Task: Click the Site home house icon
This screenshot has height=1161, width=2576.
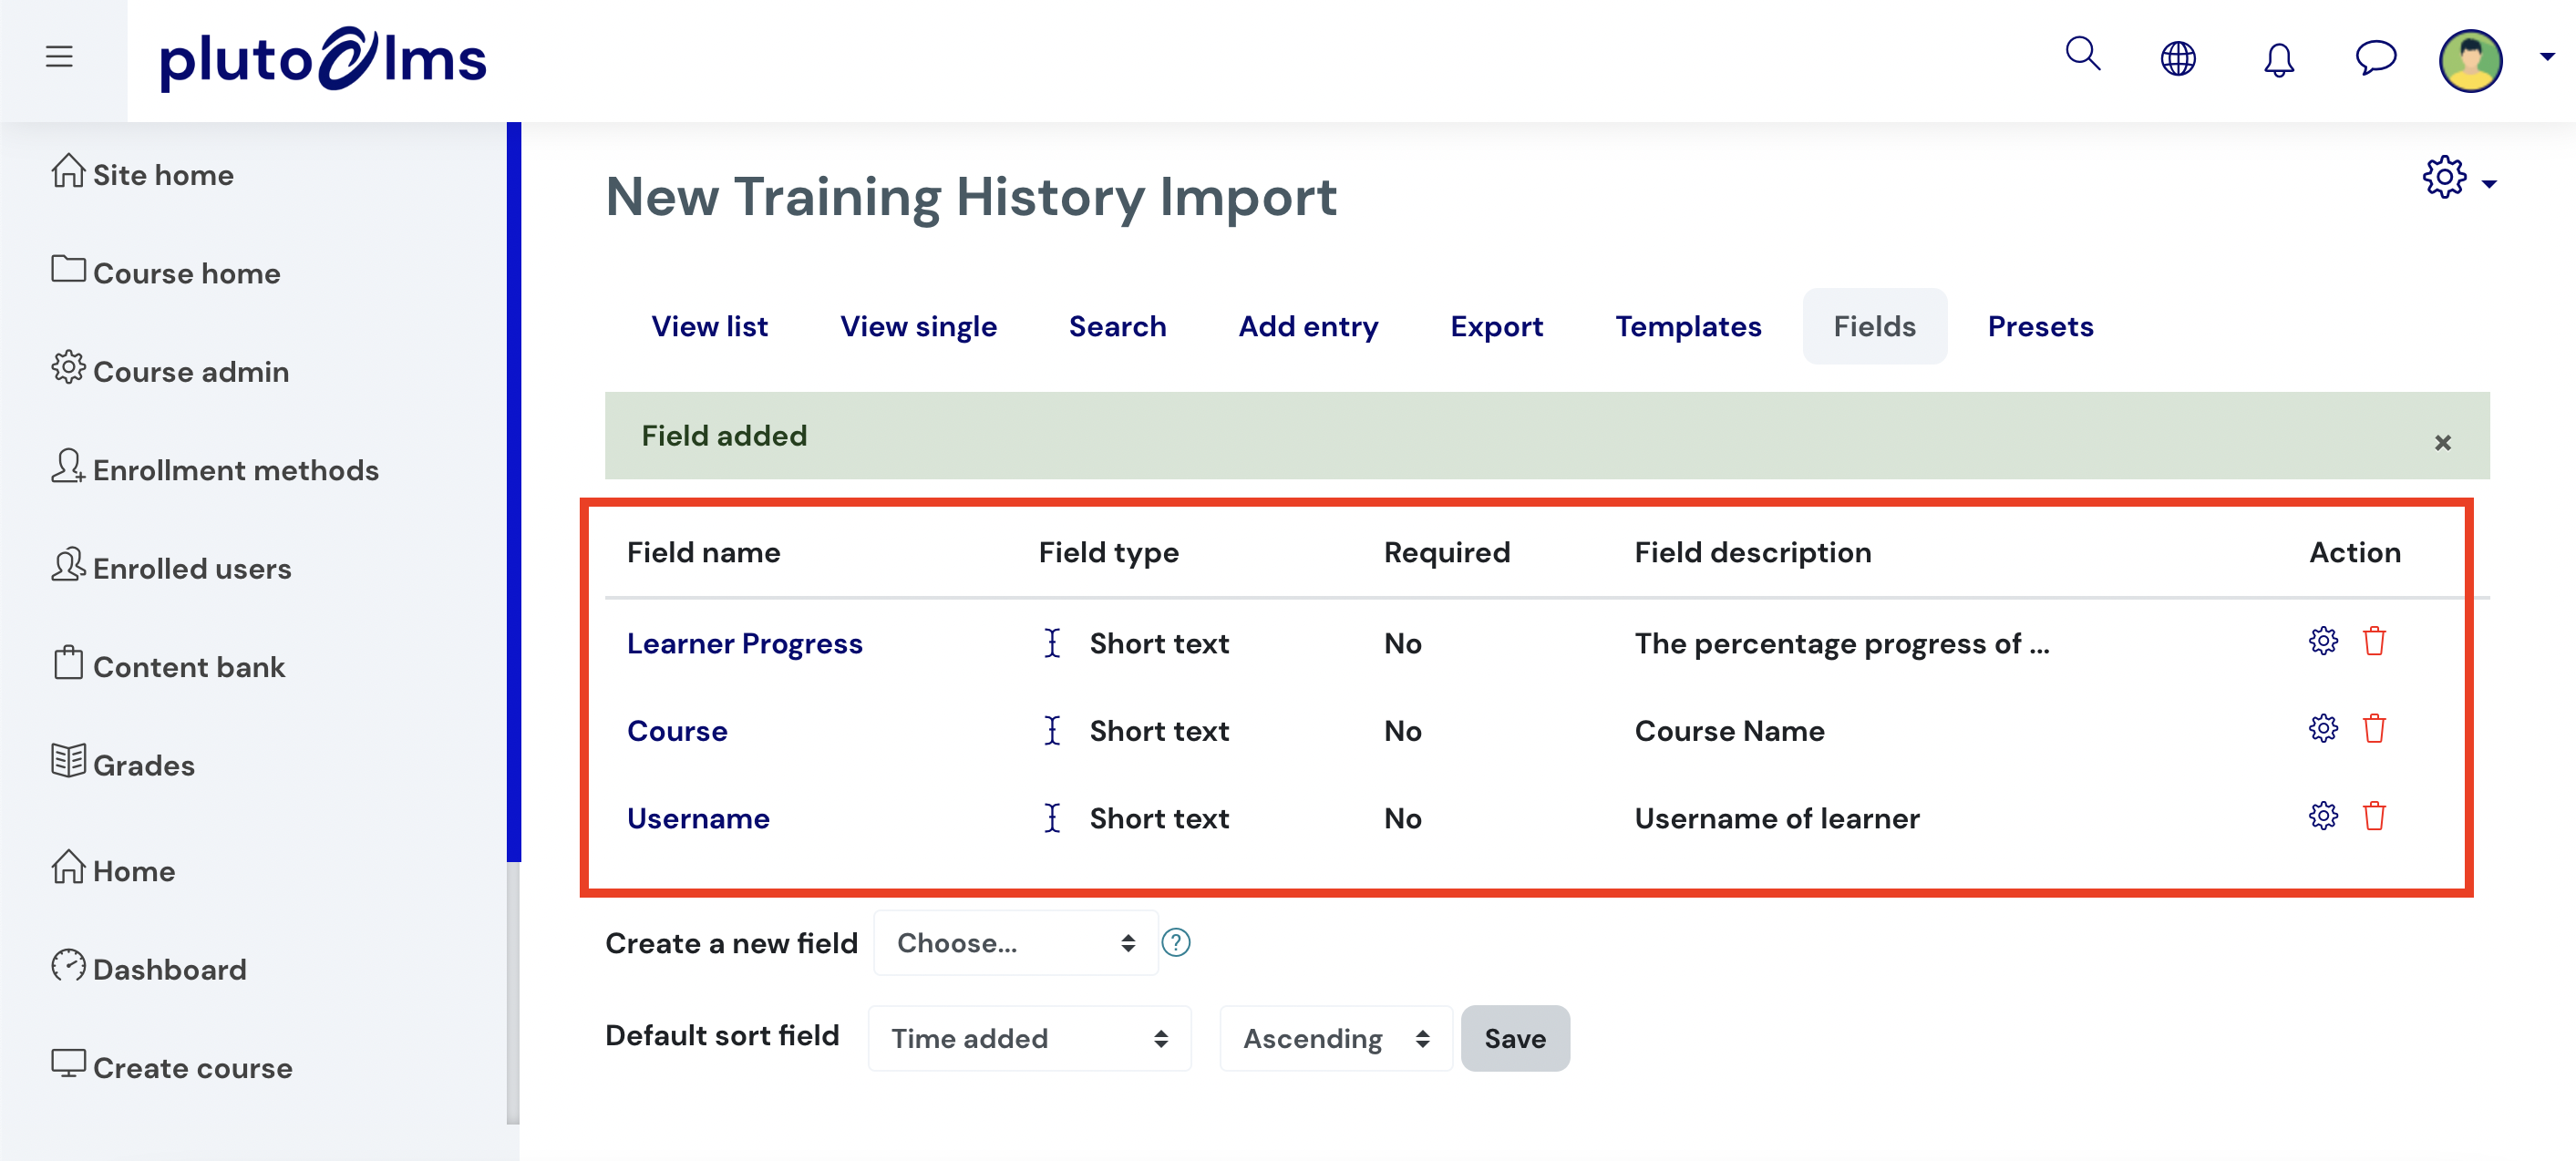Action: (x=68, y=170)
